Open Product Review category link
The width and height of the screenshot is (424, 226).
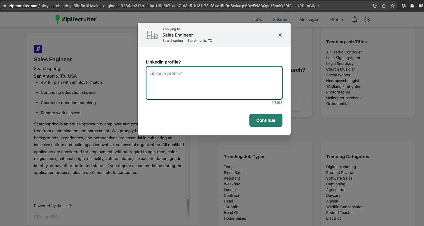click(x=340, y=172)
